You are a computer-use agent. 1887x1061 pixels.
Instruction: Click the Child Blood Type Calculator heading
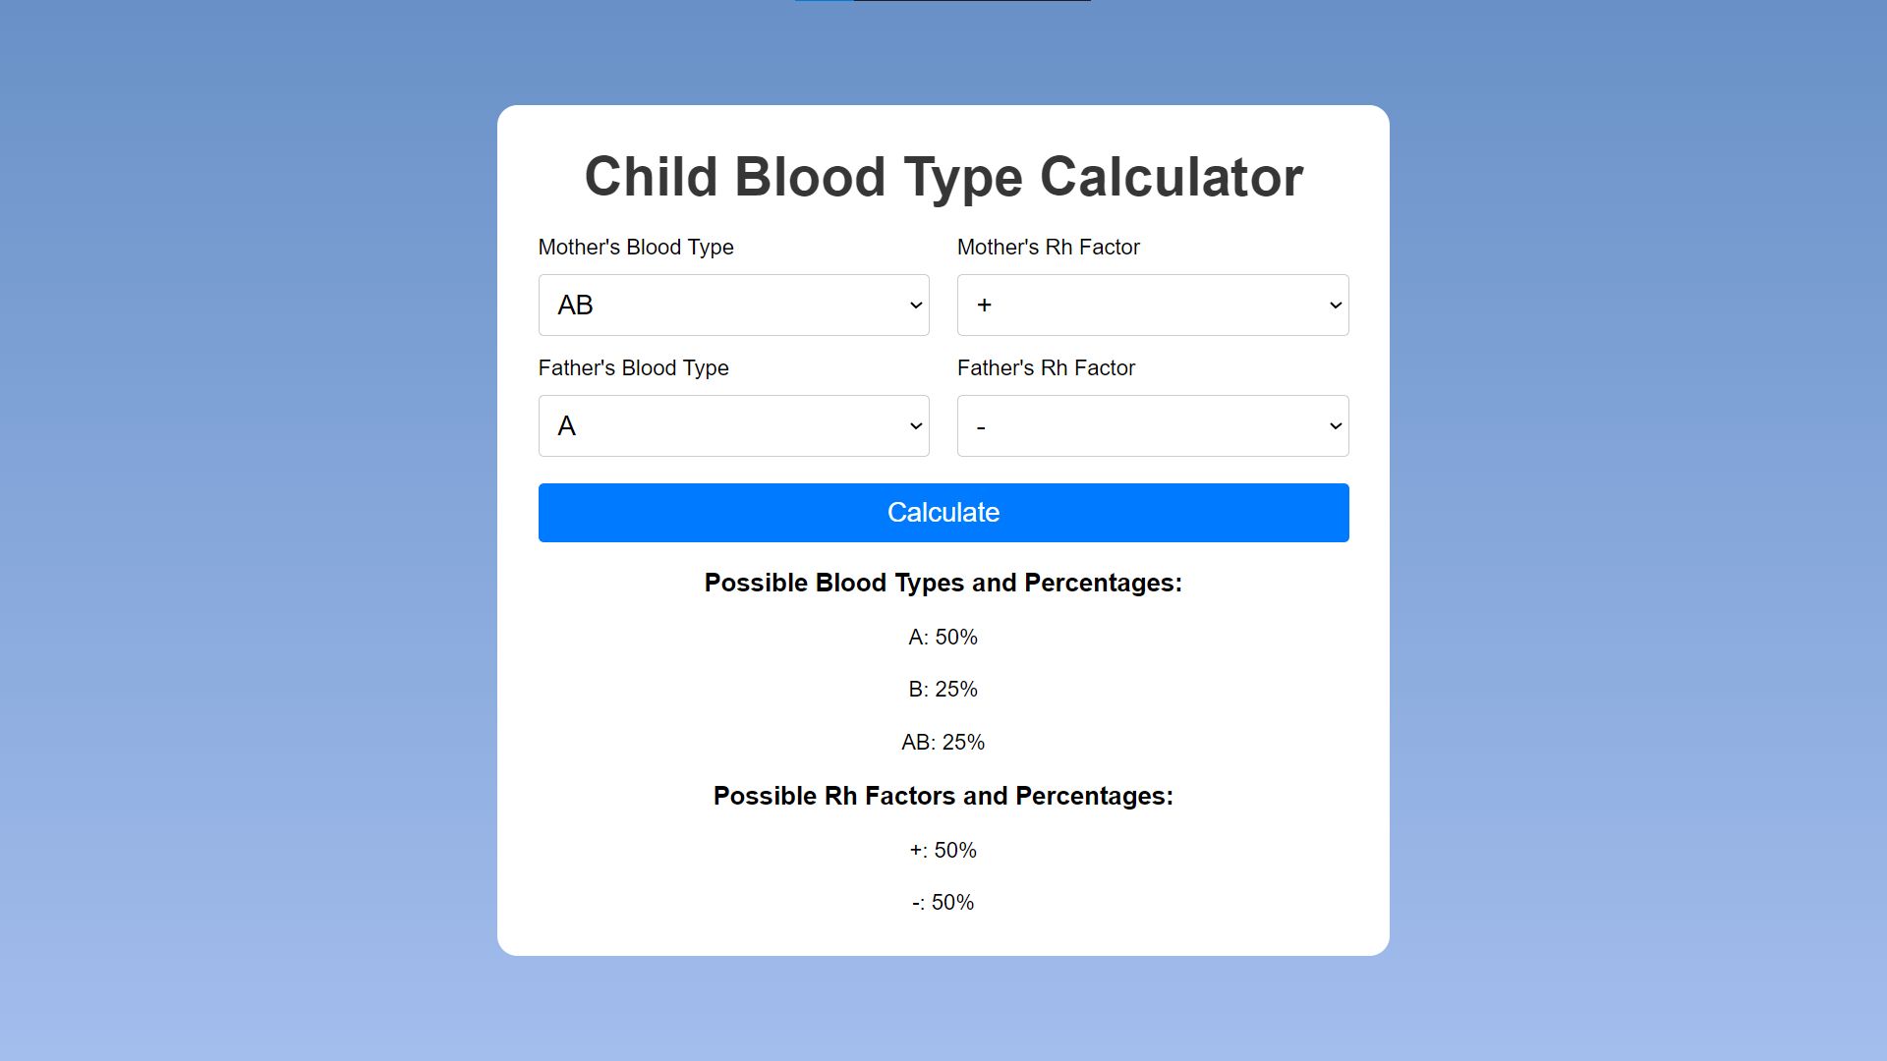943,177
